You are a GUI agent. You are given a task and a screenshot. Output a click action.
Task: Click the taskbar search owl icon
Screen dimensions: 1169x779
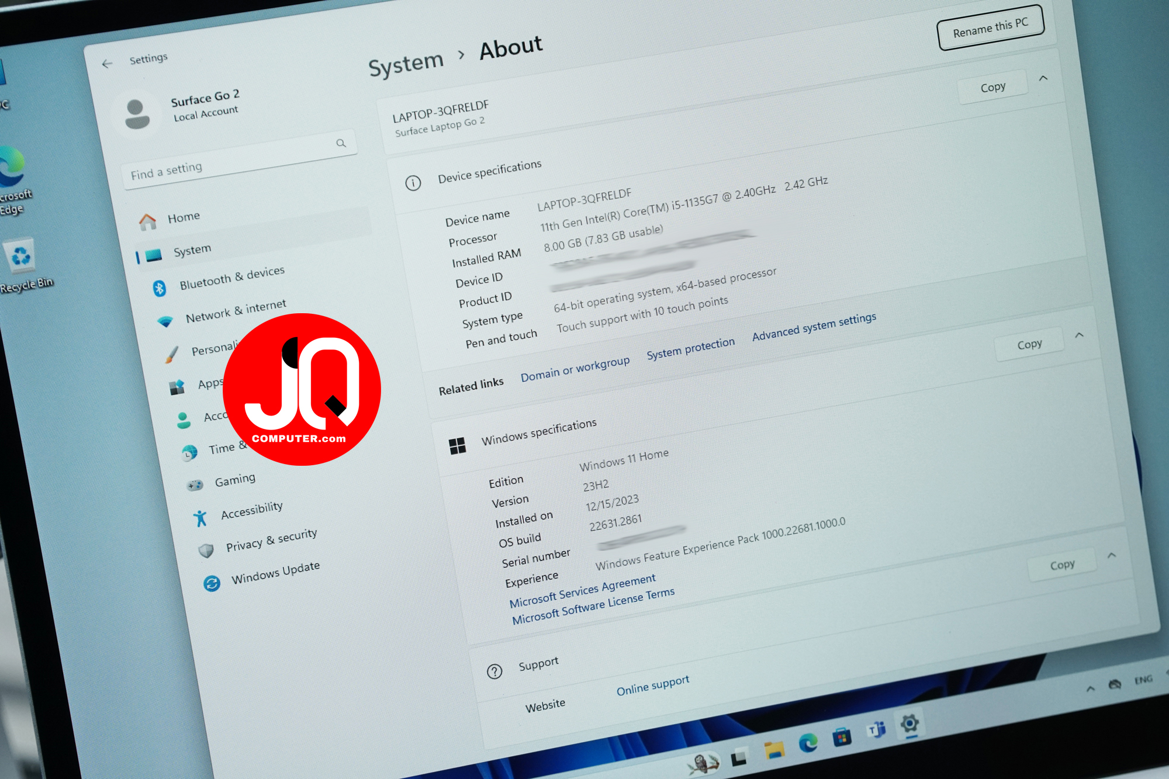(703, 763)
